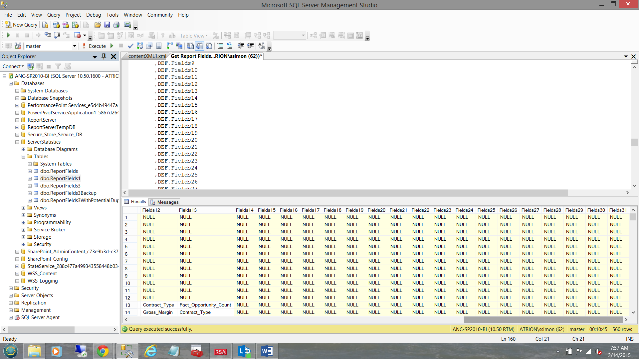
Task: Click the Fields13 column header
Action: [x=188, y=210]
